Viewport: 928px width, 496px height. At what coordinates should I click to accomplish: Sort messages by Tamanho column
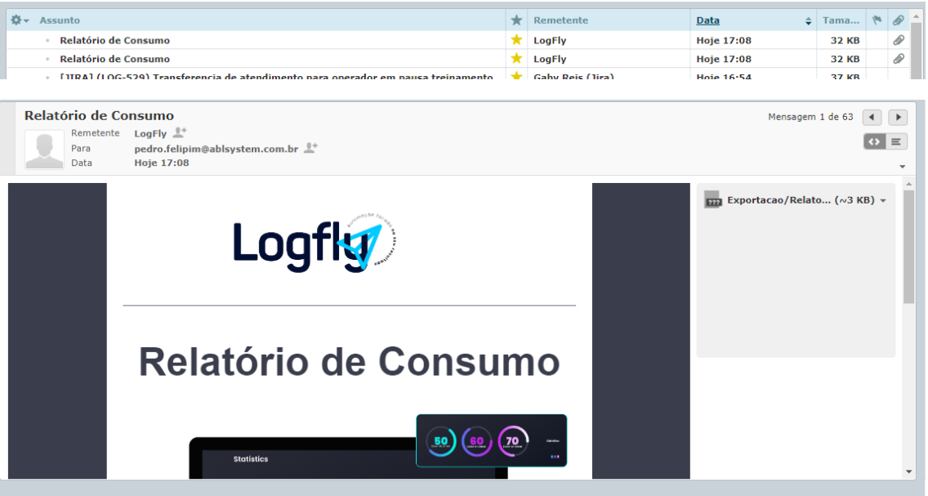(x=841, y=20)
